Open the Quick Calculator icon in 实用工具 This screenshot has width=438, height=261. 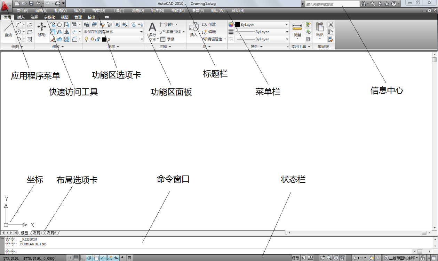(308, 39)
